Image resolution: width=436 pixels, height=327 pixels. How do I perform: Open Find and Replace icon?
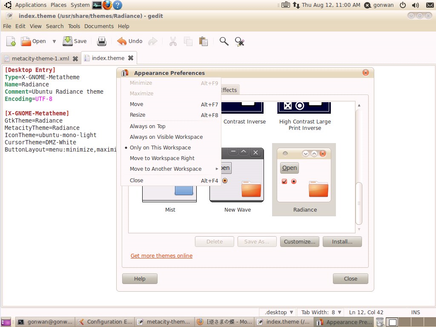[x=239, y=41]
